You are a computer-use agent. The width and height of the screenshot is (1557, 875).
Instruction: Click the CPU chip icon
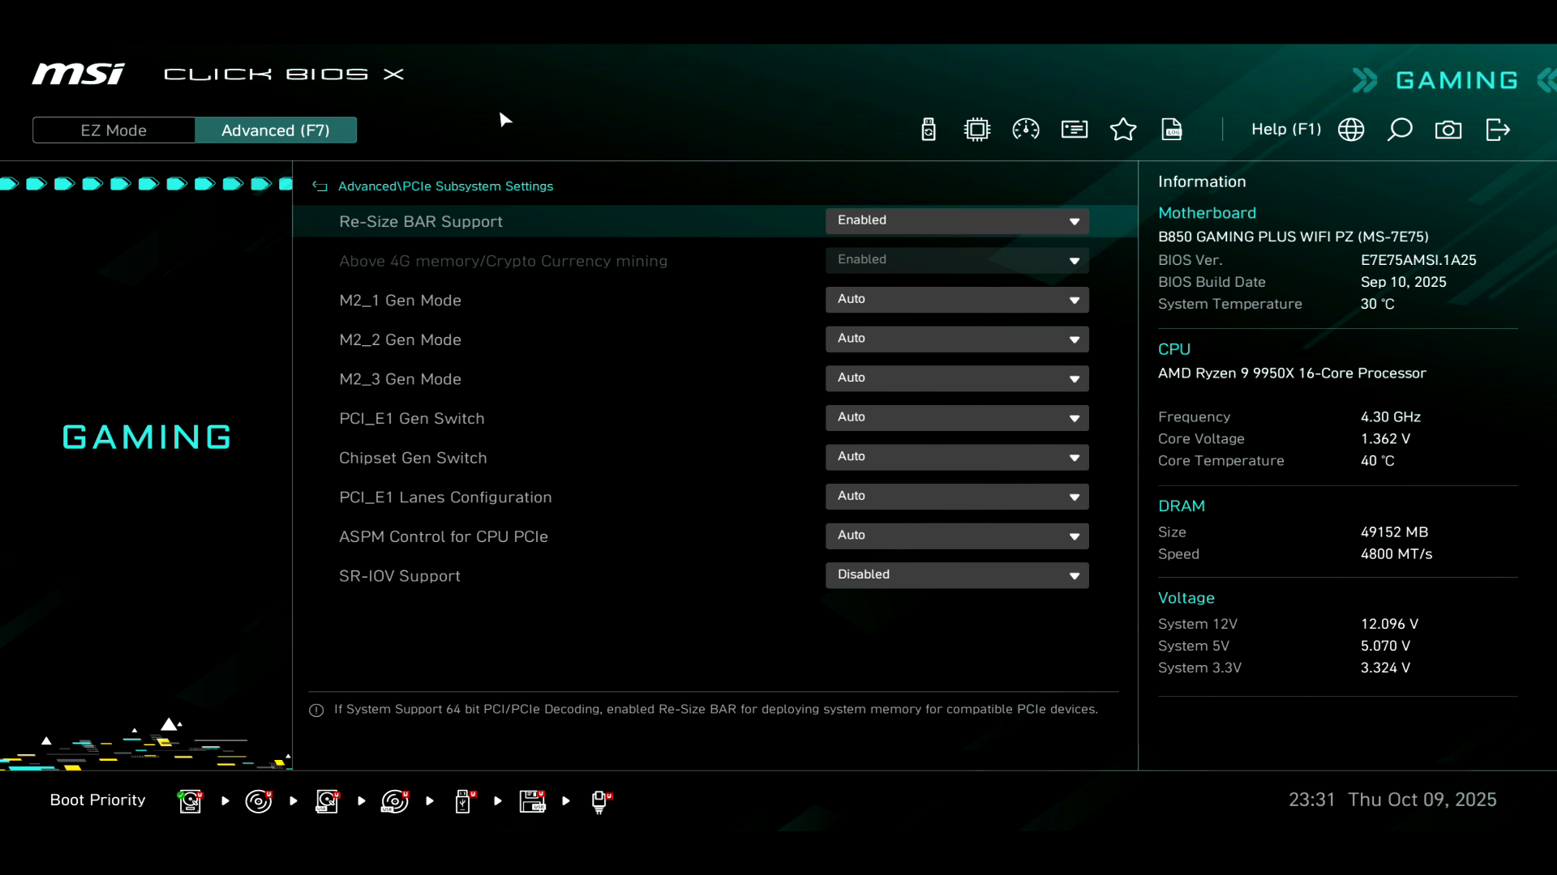click(x=977, y=130)
